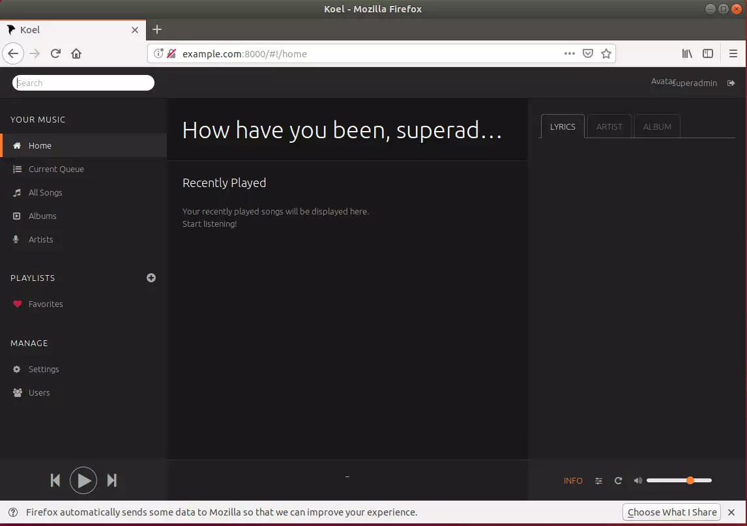Click the gear icon beside Settings
The width and height of the screenshot is (747, 526).
17,370
